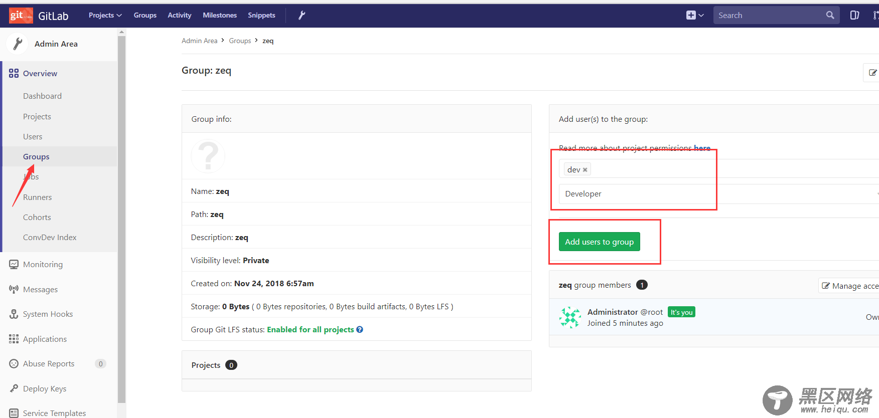Click the Add users to group button
The image size is (879, 418).
(x=600, y=242)
